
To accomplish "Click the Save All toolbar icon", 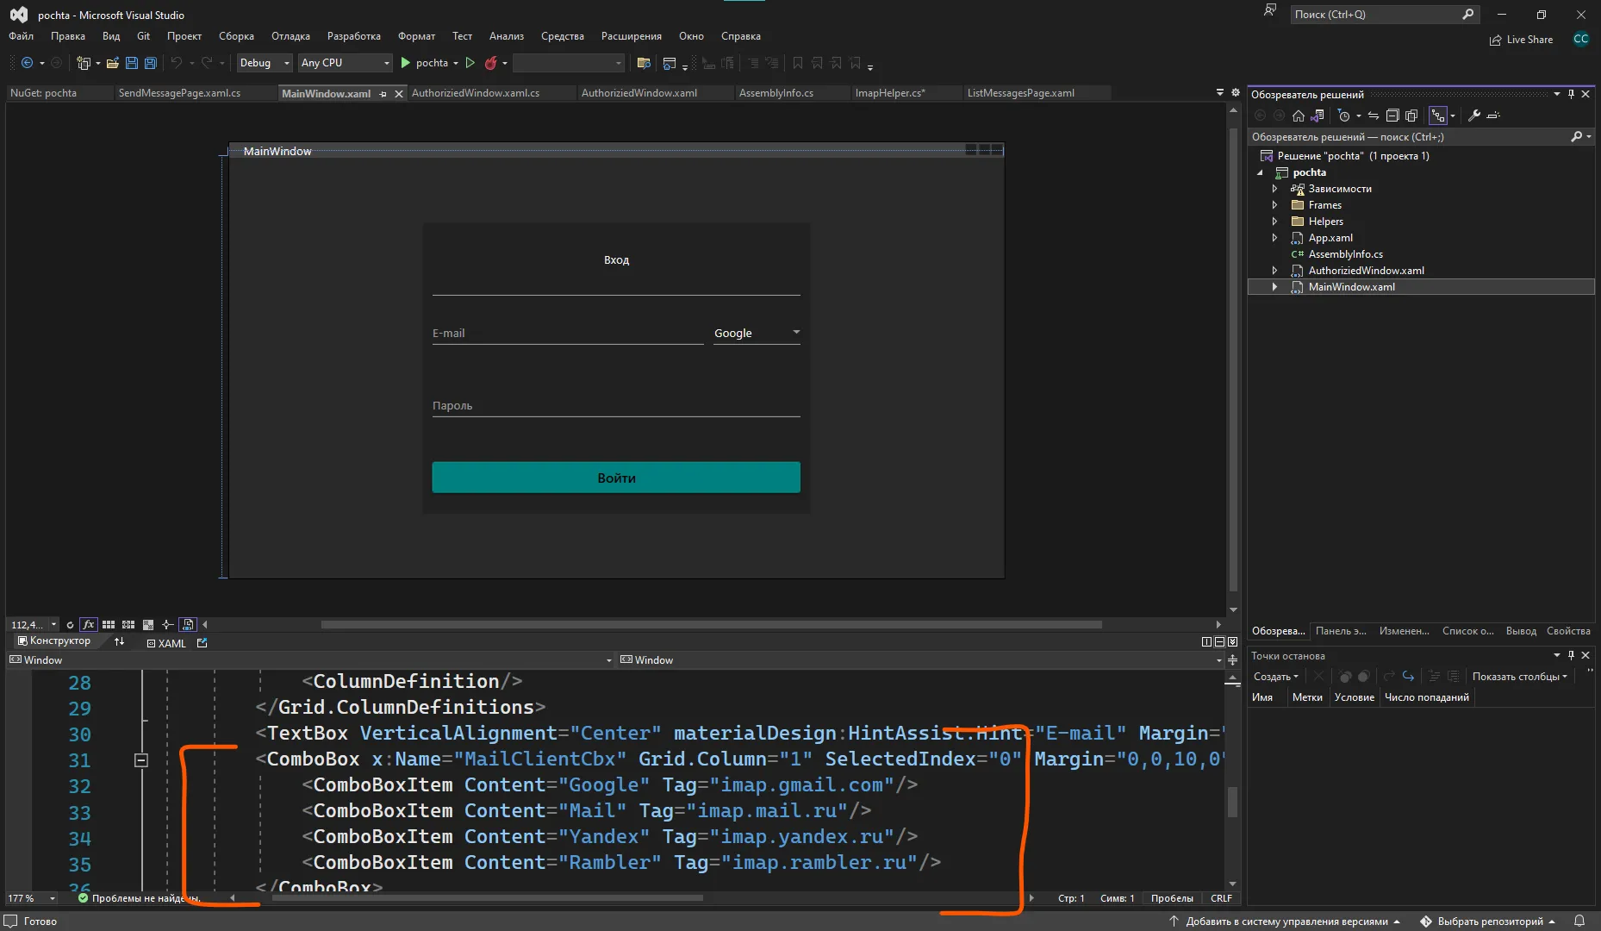I will (151, 63).
